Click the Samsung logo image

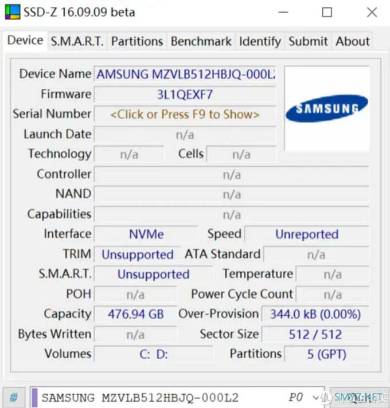pyautogui.click(x=327, y=108)
